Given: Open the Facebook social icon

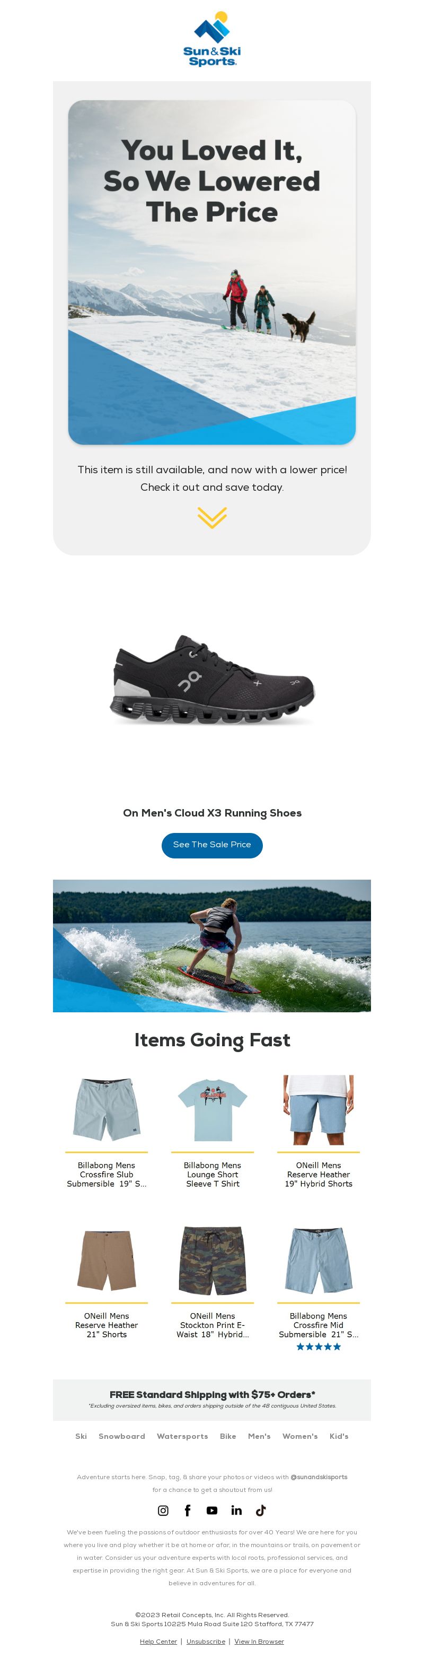Looking at the screenshot, I should tap(188, 1510).
